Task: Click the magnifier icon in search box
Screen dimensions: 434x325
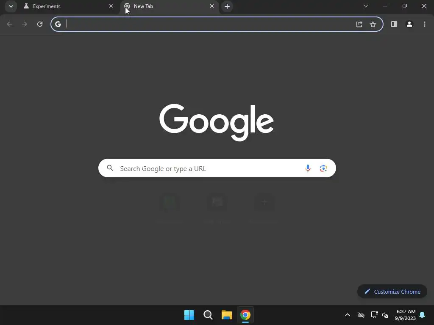Action: (110, 168)
